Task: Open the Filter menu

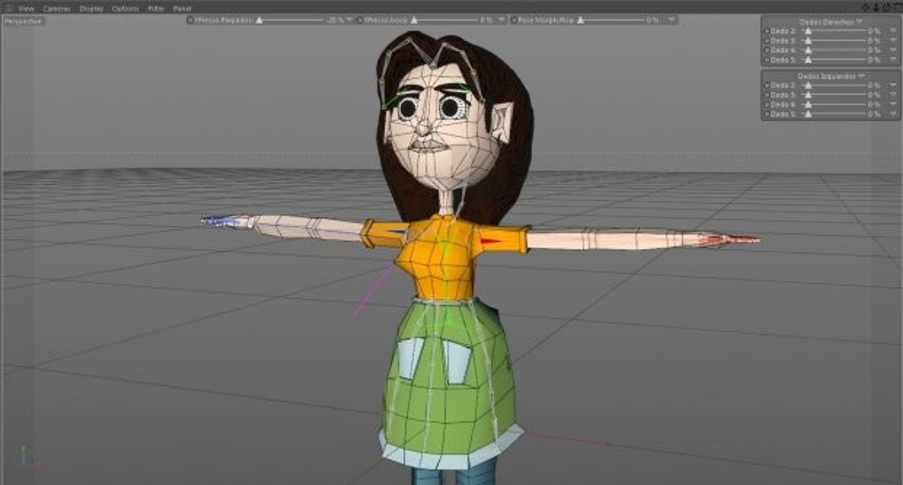Action: point(156,8)
